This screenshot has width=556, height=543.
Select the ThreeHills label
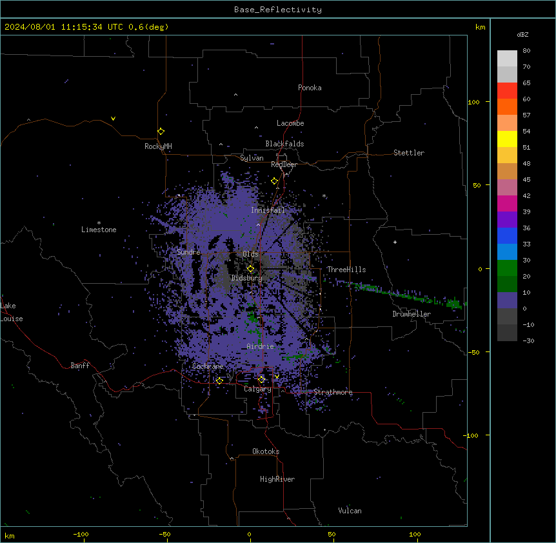[x=346, y=270]
